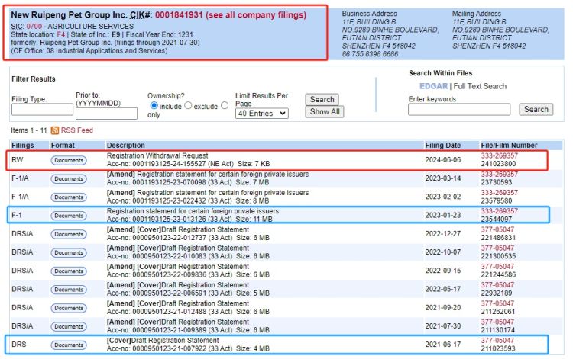This screenshot has width=573, height=359.
Task: Click the business phone 86 755 8398 6686
Action: coord(371,54)
